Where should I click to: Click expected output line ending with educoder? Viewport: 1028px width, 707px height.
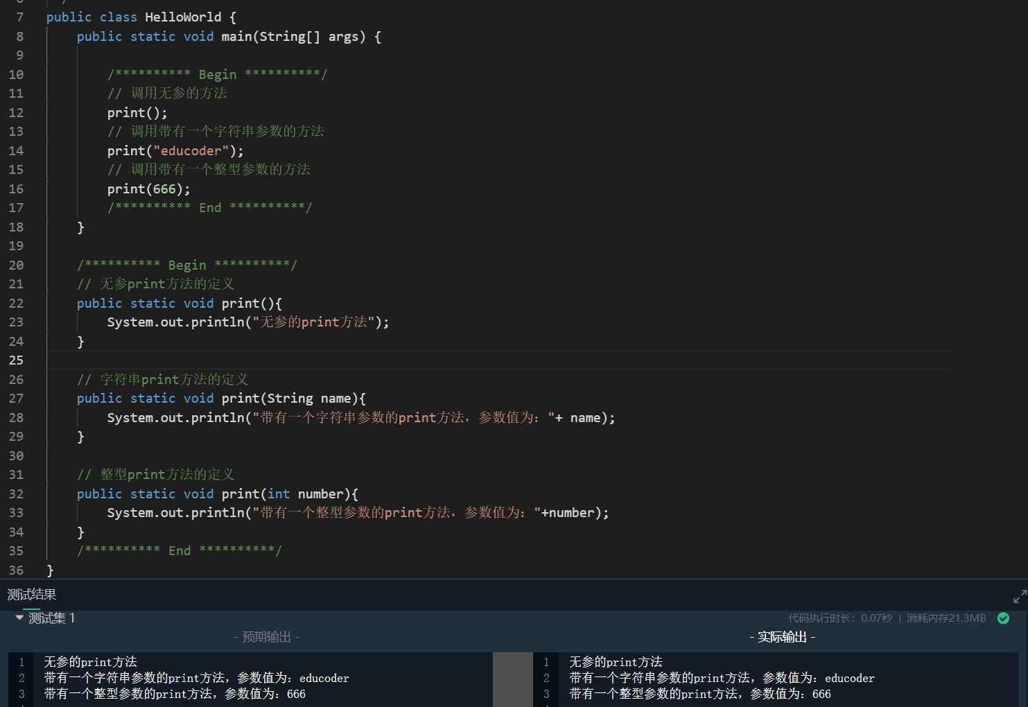197,678
